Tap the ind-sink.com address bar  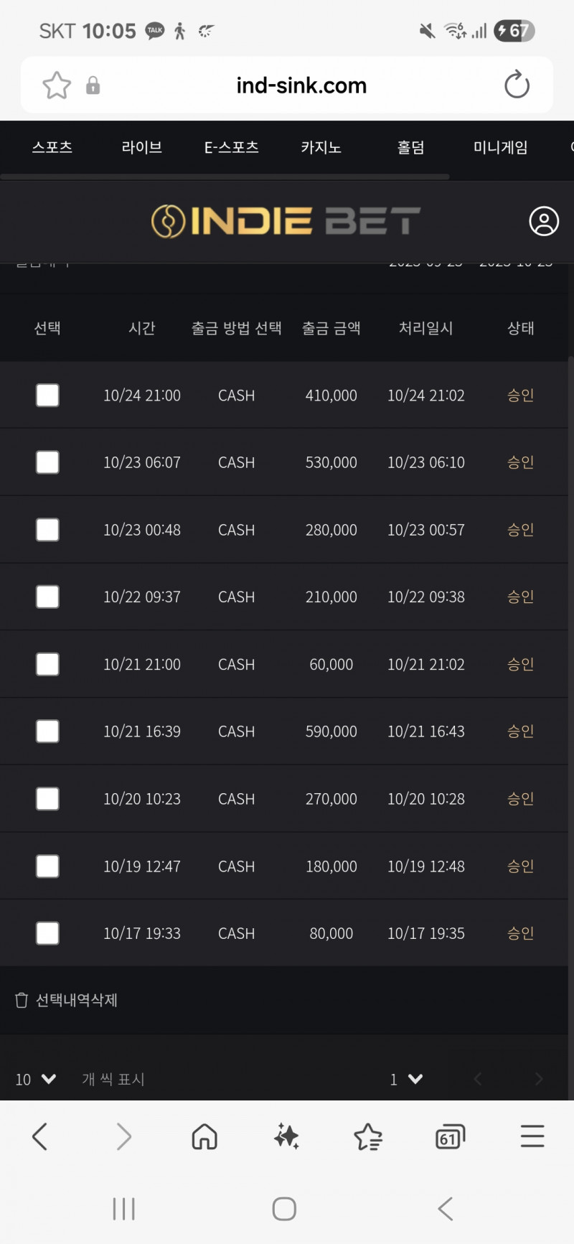pyautogui.click(x=301, y=86)
